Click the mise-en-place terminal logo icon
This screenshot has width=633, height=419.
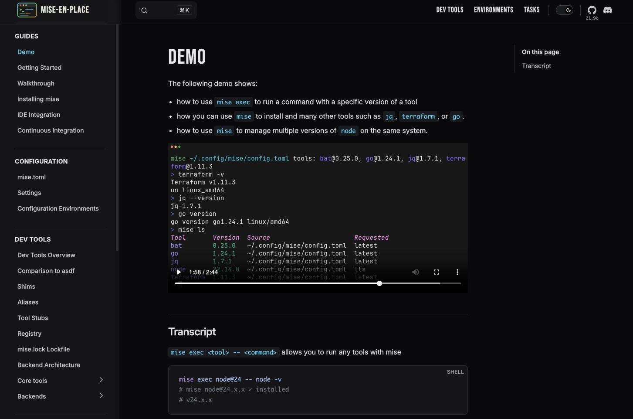[27, 10]
